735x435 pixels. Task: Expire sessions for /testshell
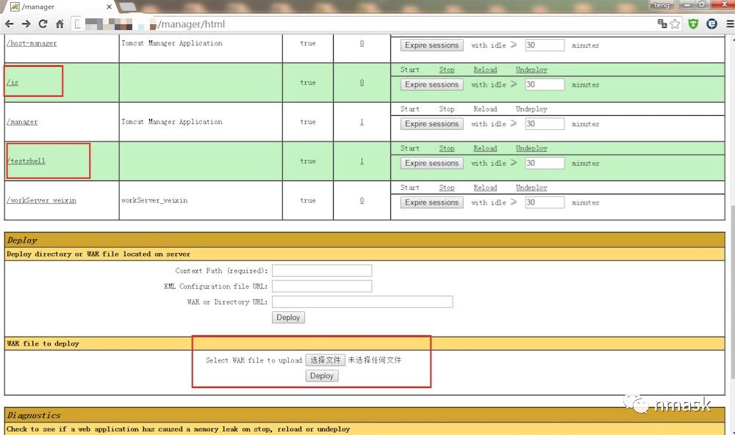(x=431, y=164)
